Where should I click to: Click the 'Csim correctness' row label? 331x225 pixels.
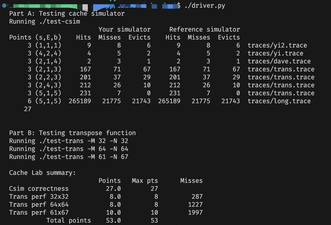click(39, 189)
